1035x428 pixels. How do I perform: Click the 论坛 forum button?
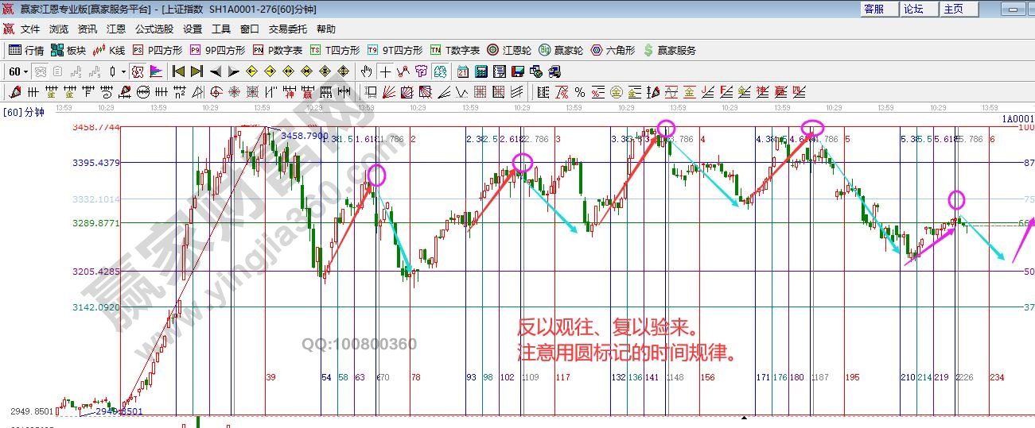tap(913, 9)
